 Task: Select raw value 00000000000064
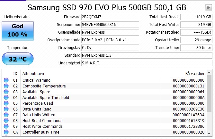click(x=189, y=92)
